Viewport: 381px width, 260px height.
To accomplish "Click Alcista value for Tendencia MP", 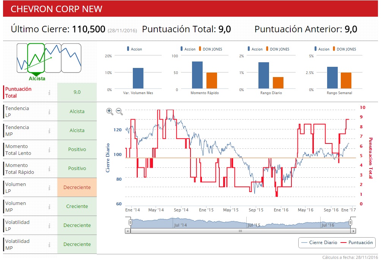I will coord(77,131).
